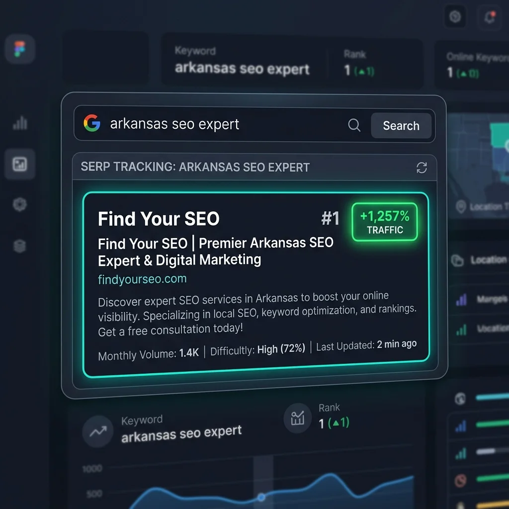Click the description snippet starting Discover expert SEO
Viewport: 509px width, 509px height.
coord(257,314)
